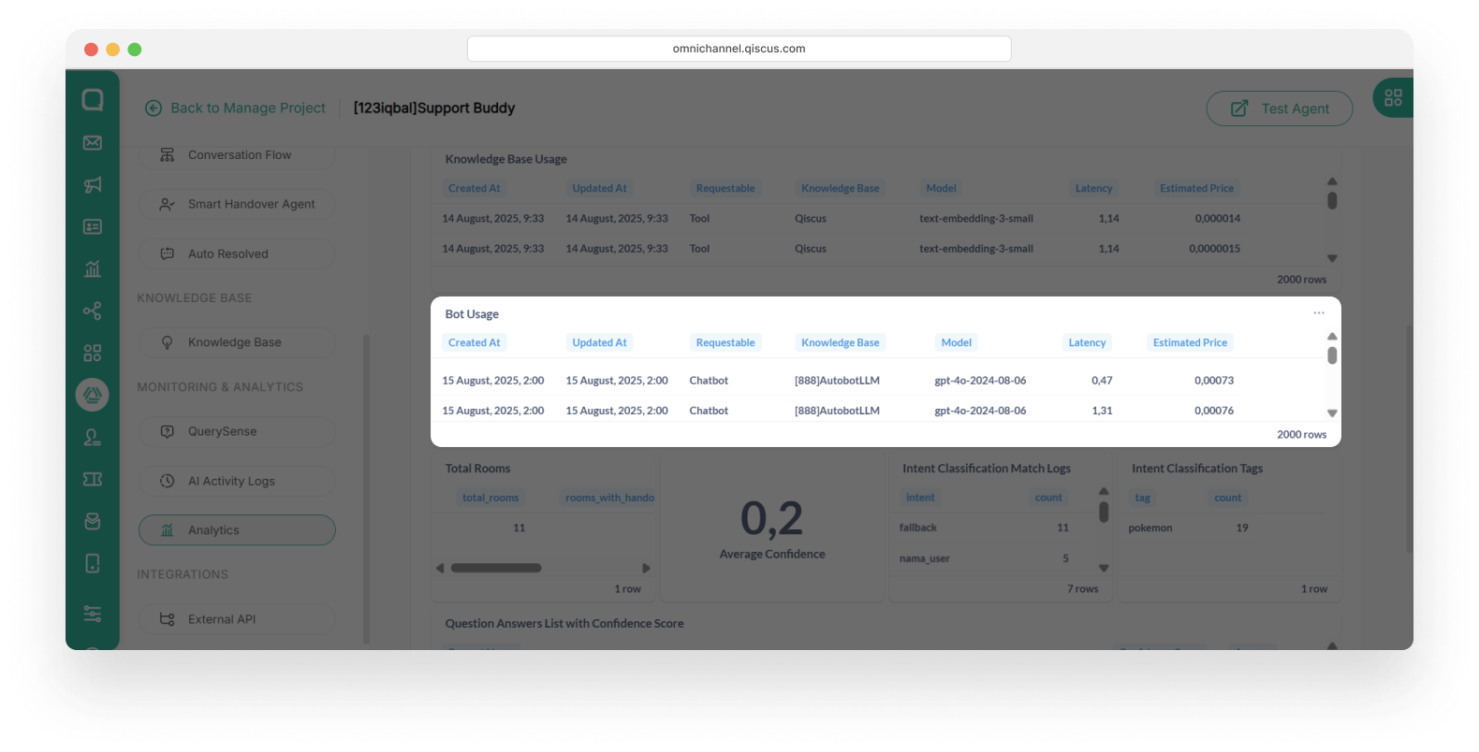Click the Test Agent button

pos(1279,108)
